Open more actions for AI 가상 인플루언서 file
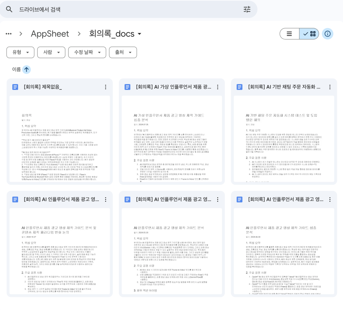The image size is (343, 310). [x=218, y=87]
